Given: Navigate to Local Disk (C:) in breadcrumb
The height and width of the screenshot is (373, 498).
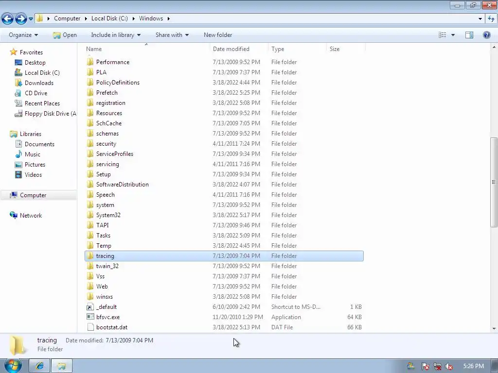Looking at the screenshot, I should tap(109, 18).
